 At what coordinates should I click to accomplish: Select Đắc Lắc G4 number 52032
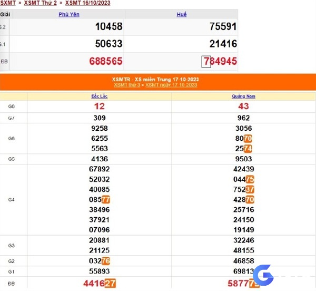click(100, 179)
